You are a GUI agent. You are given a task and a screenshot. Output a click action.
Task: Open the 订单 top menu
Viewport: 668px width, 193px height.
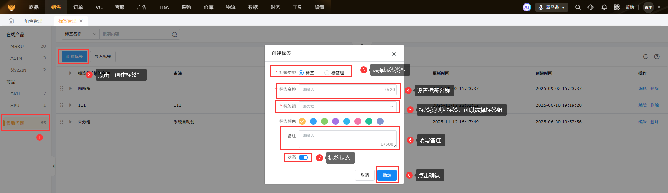(78, 7)
